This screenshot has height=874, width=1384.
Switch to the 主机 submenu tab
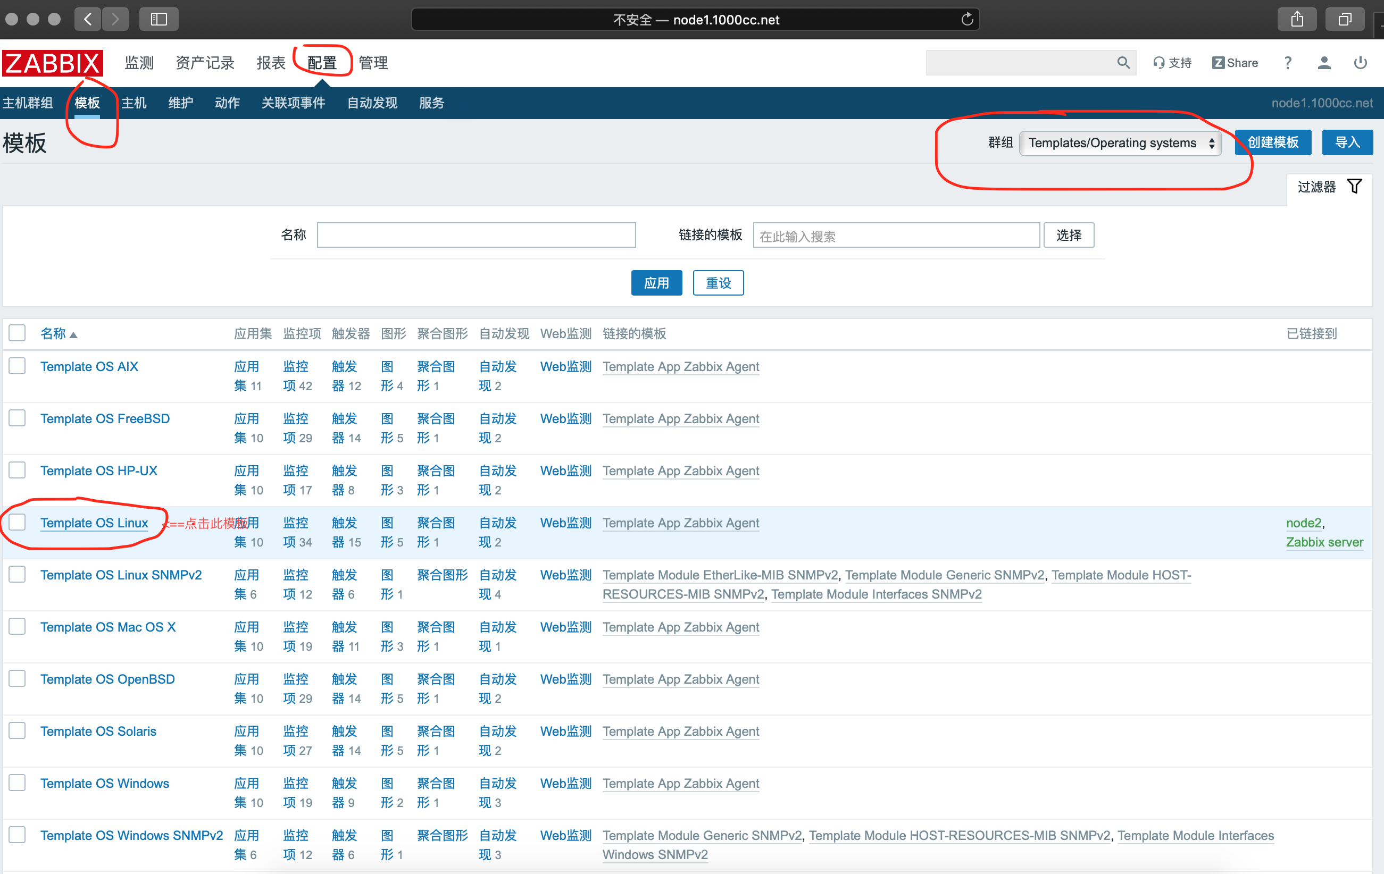(x=134, y=103)
